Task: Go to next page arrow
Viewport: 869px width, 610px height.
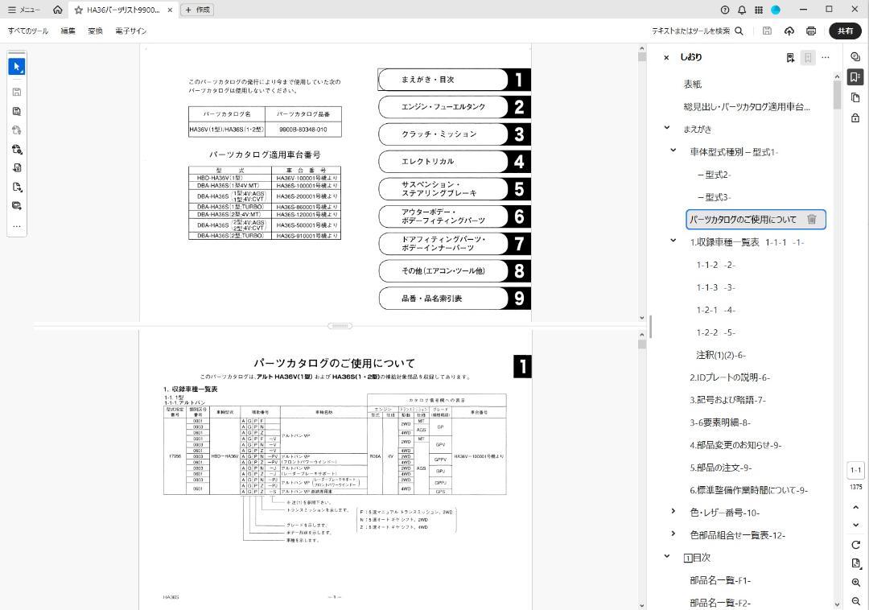Action: click(x=855, y=525)
